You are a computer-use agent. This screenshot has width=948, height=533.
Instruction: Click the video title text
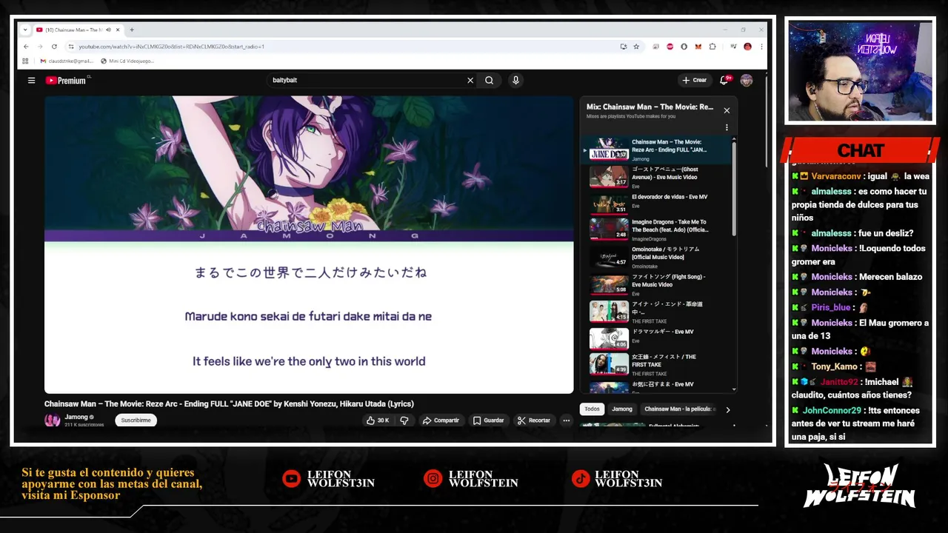click(x=229, y=403)
